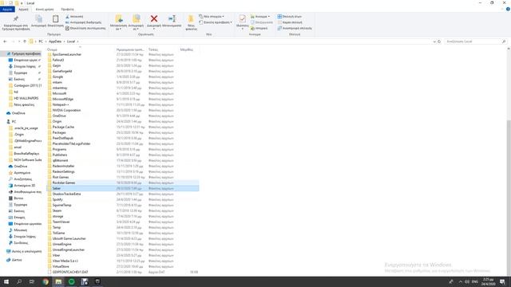Open the Help question mark icon

tap(508, 10)
